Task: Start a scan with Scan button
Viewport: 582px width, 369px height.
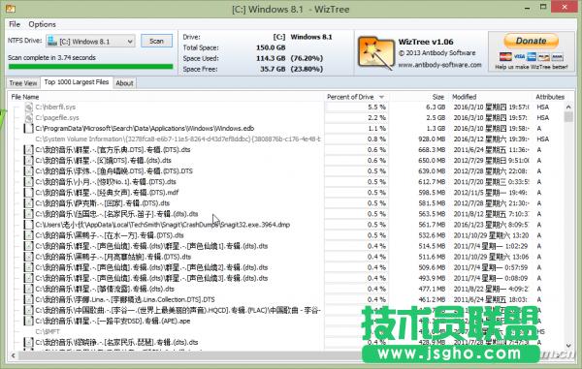Action: click(x=156, y=41)
